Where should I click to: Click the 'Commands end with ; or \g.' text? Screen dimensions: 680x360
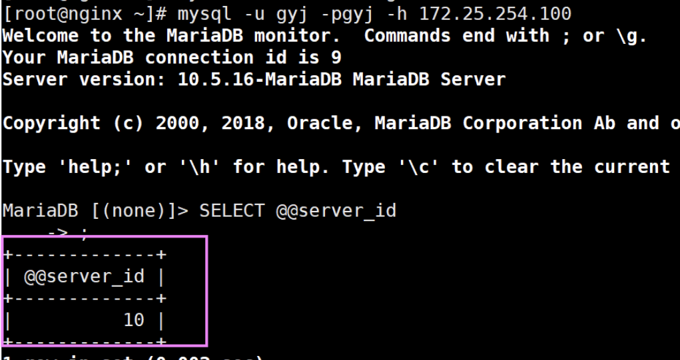point(506,35)
